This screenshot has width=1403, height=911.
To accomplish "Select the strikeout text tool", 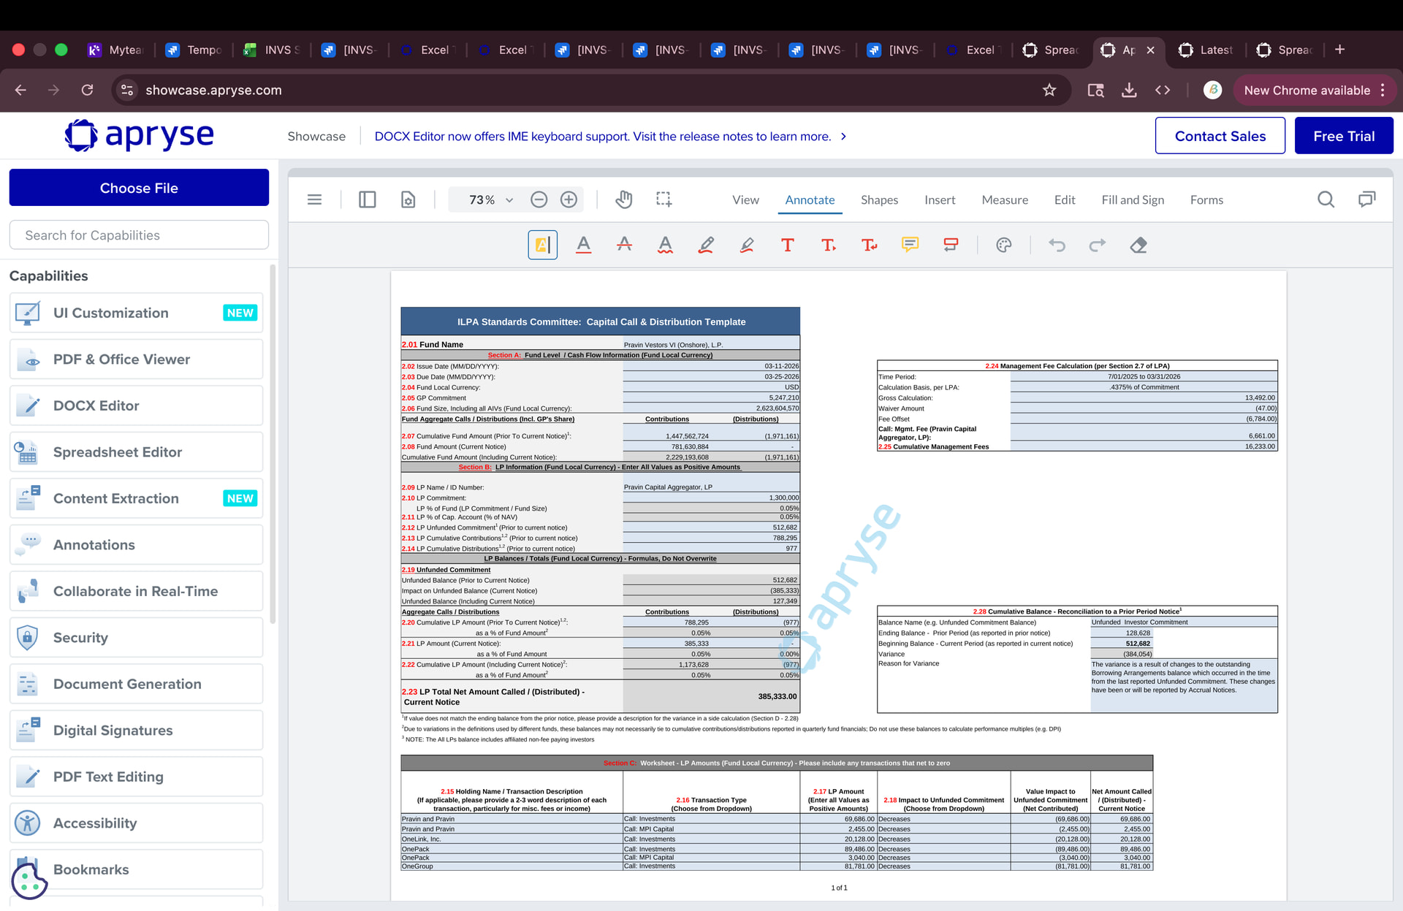I will pos(624,245).
